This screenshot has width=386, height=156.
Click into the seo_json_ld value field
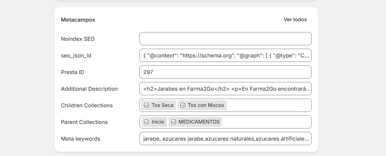click(x=225, y=55)
